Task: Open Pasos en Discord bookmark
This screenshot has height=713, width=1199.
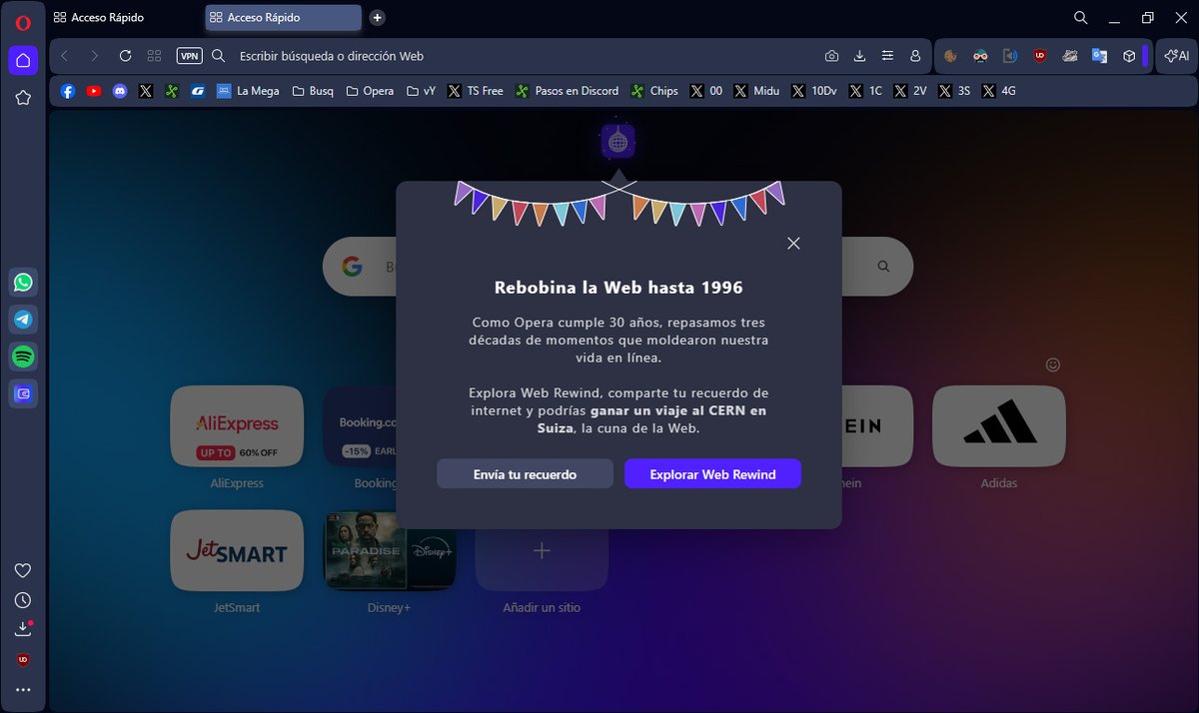Action: click(x=567, y=91)
